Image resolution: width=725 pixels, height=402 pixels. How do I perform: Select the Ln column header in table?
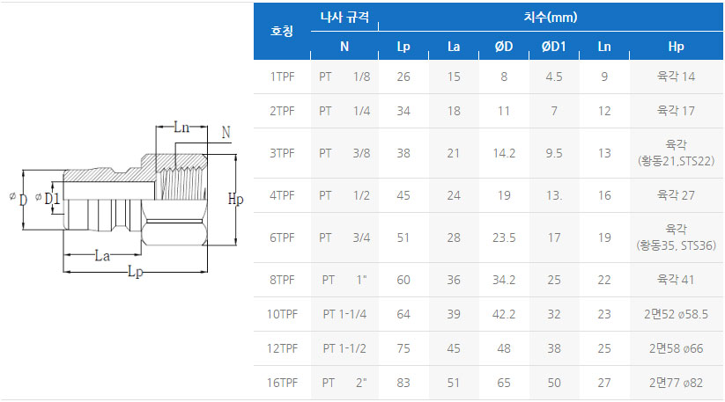tap(604, 47)
